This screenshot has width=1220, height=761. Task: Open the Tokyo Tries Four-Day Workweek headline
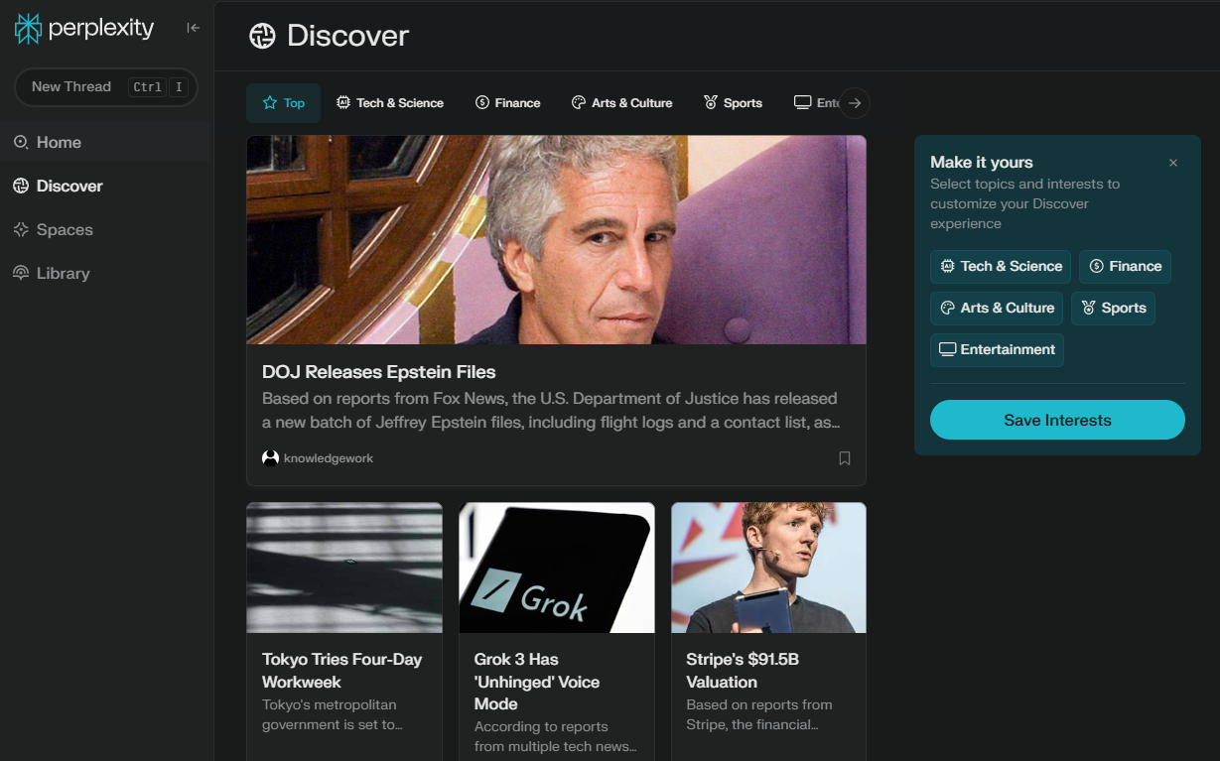tap(342, 671)
